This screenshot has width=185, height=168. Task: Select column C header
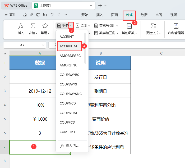[x=161, y=53]
